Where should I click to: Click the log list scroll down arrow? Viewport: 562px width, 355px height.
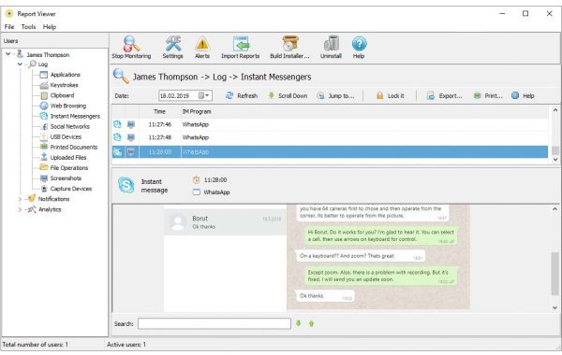(555, 160)
